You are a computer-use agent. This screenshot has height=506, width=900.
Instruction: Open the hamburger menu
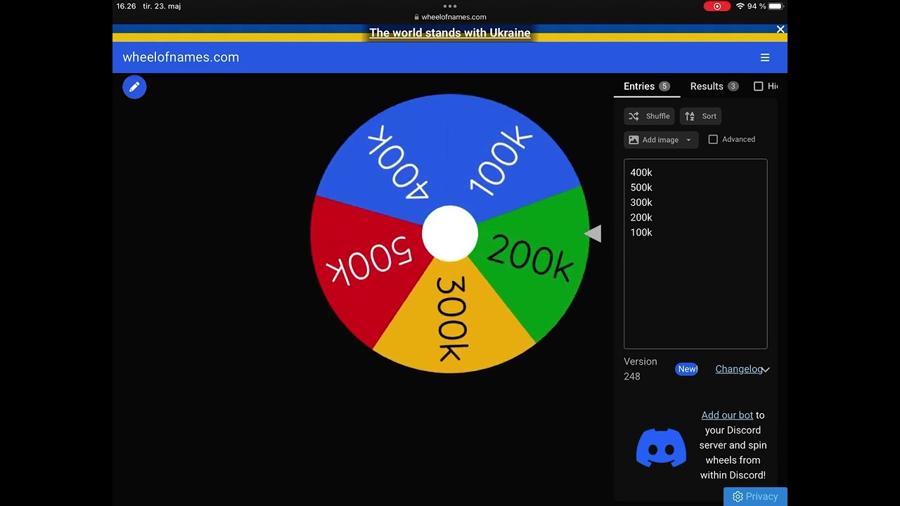(x=765, y=58)
